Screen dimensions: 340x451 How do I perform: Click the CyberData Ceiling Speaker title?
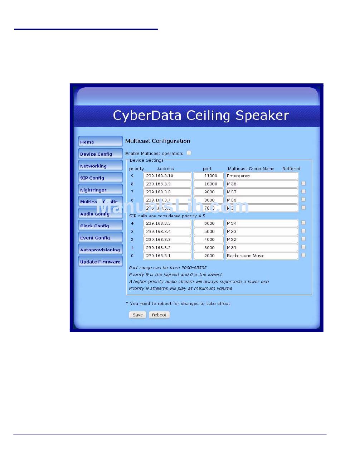tap(201, 115)
